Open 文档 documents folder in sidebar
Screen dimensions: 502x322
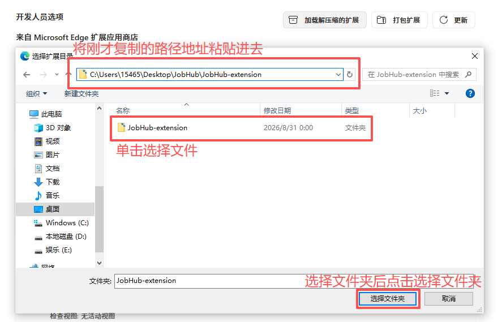point(47,169)
